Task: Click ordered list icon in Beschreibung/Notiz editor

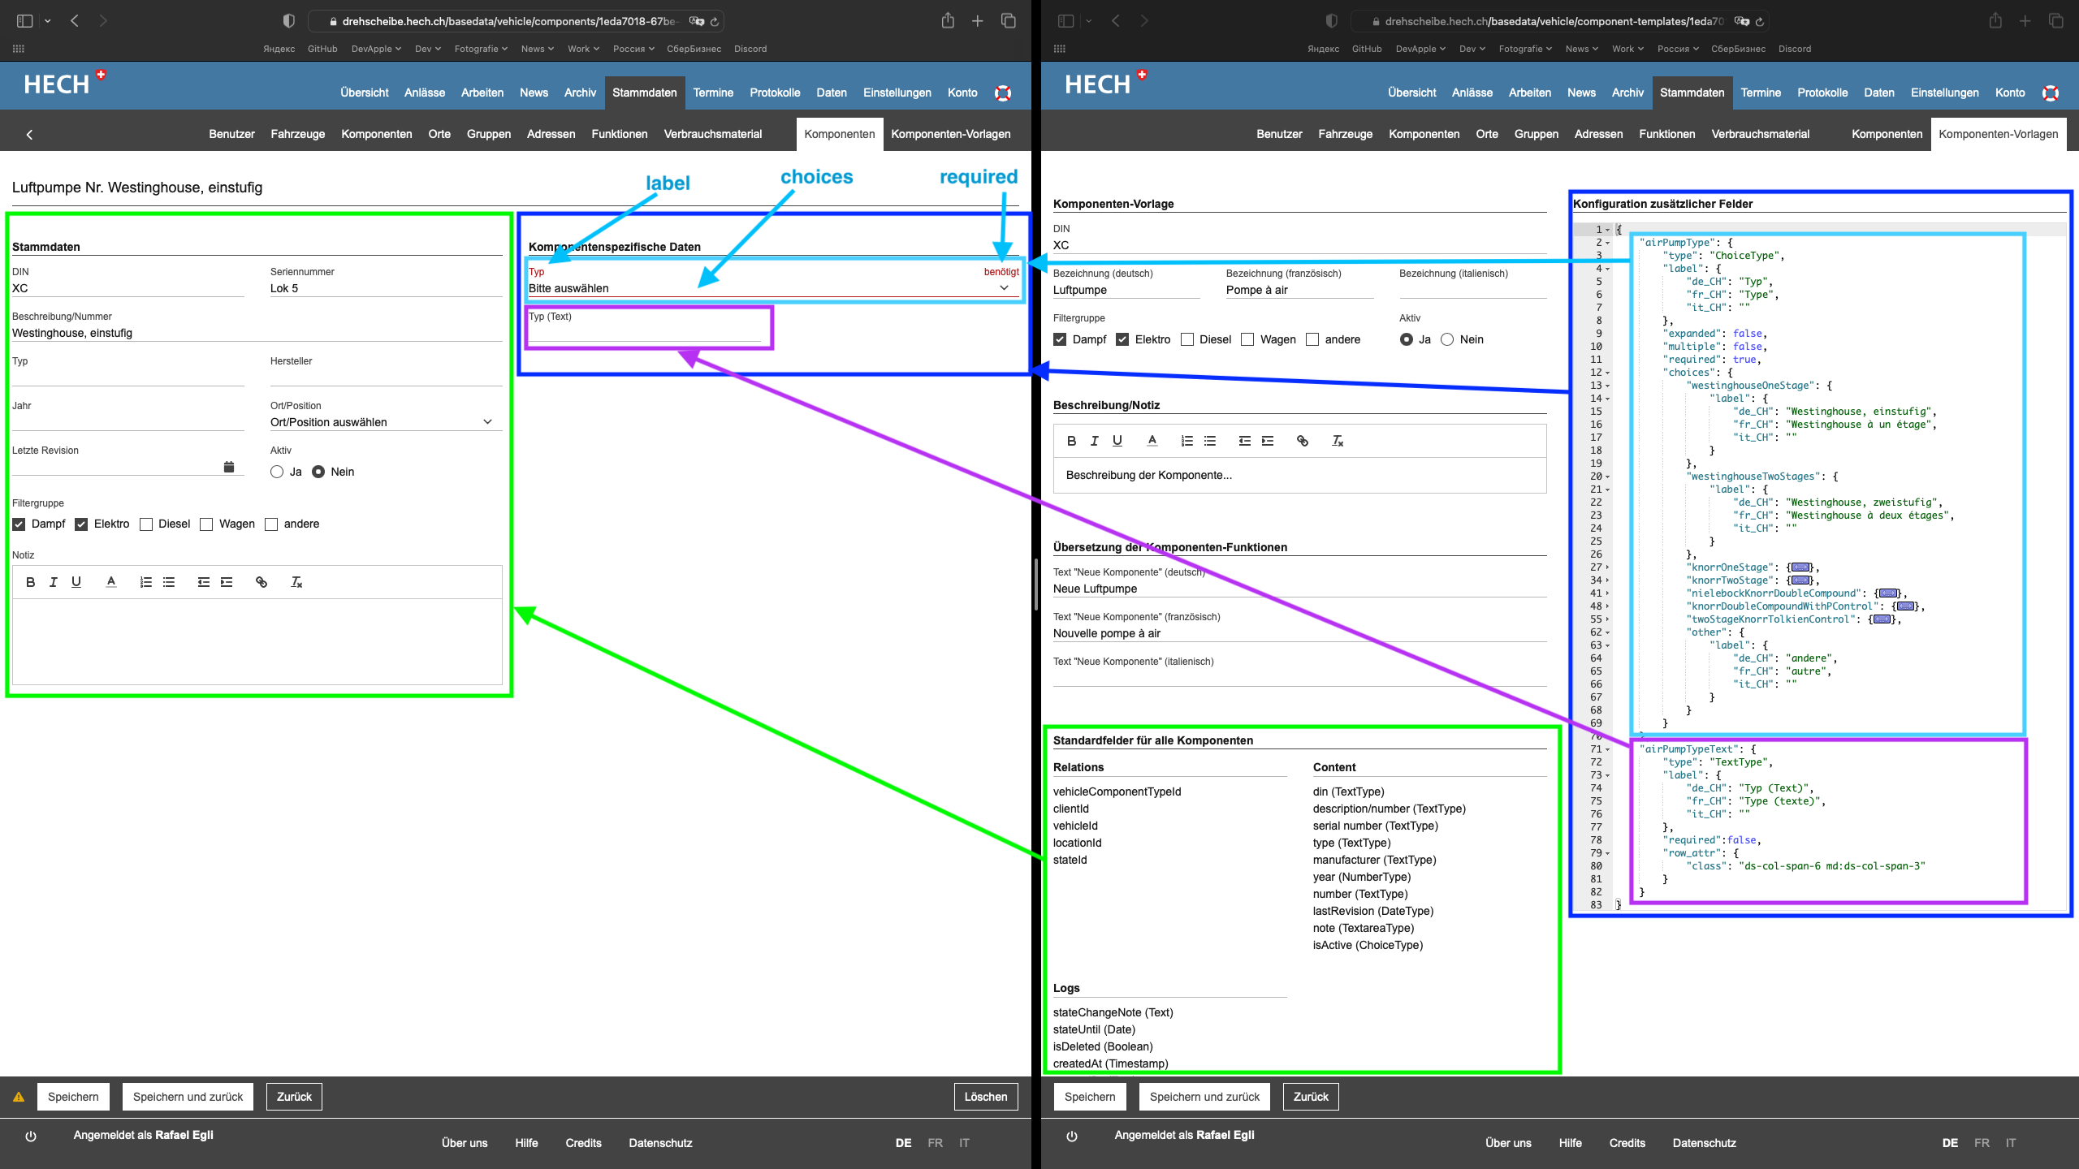Action: coord(1186,441)
